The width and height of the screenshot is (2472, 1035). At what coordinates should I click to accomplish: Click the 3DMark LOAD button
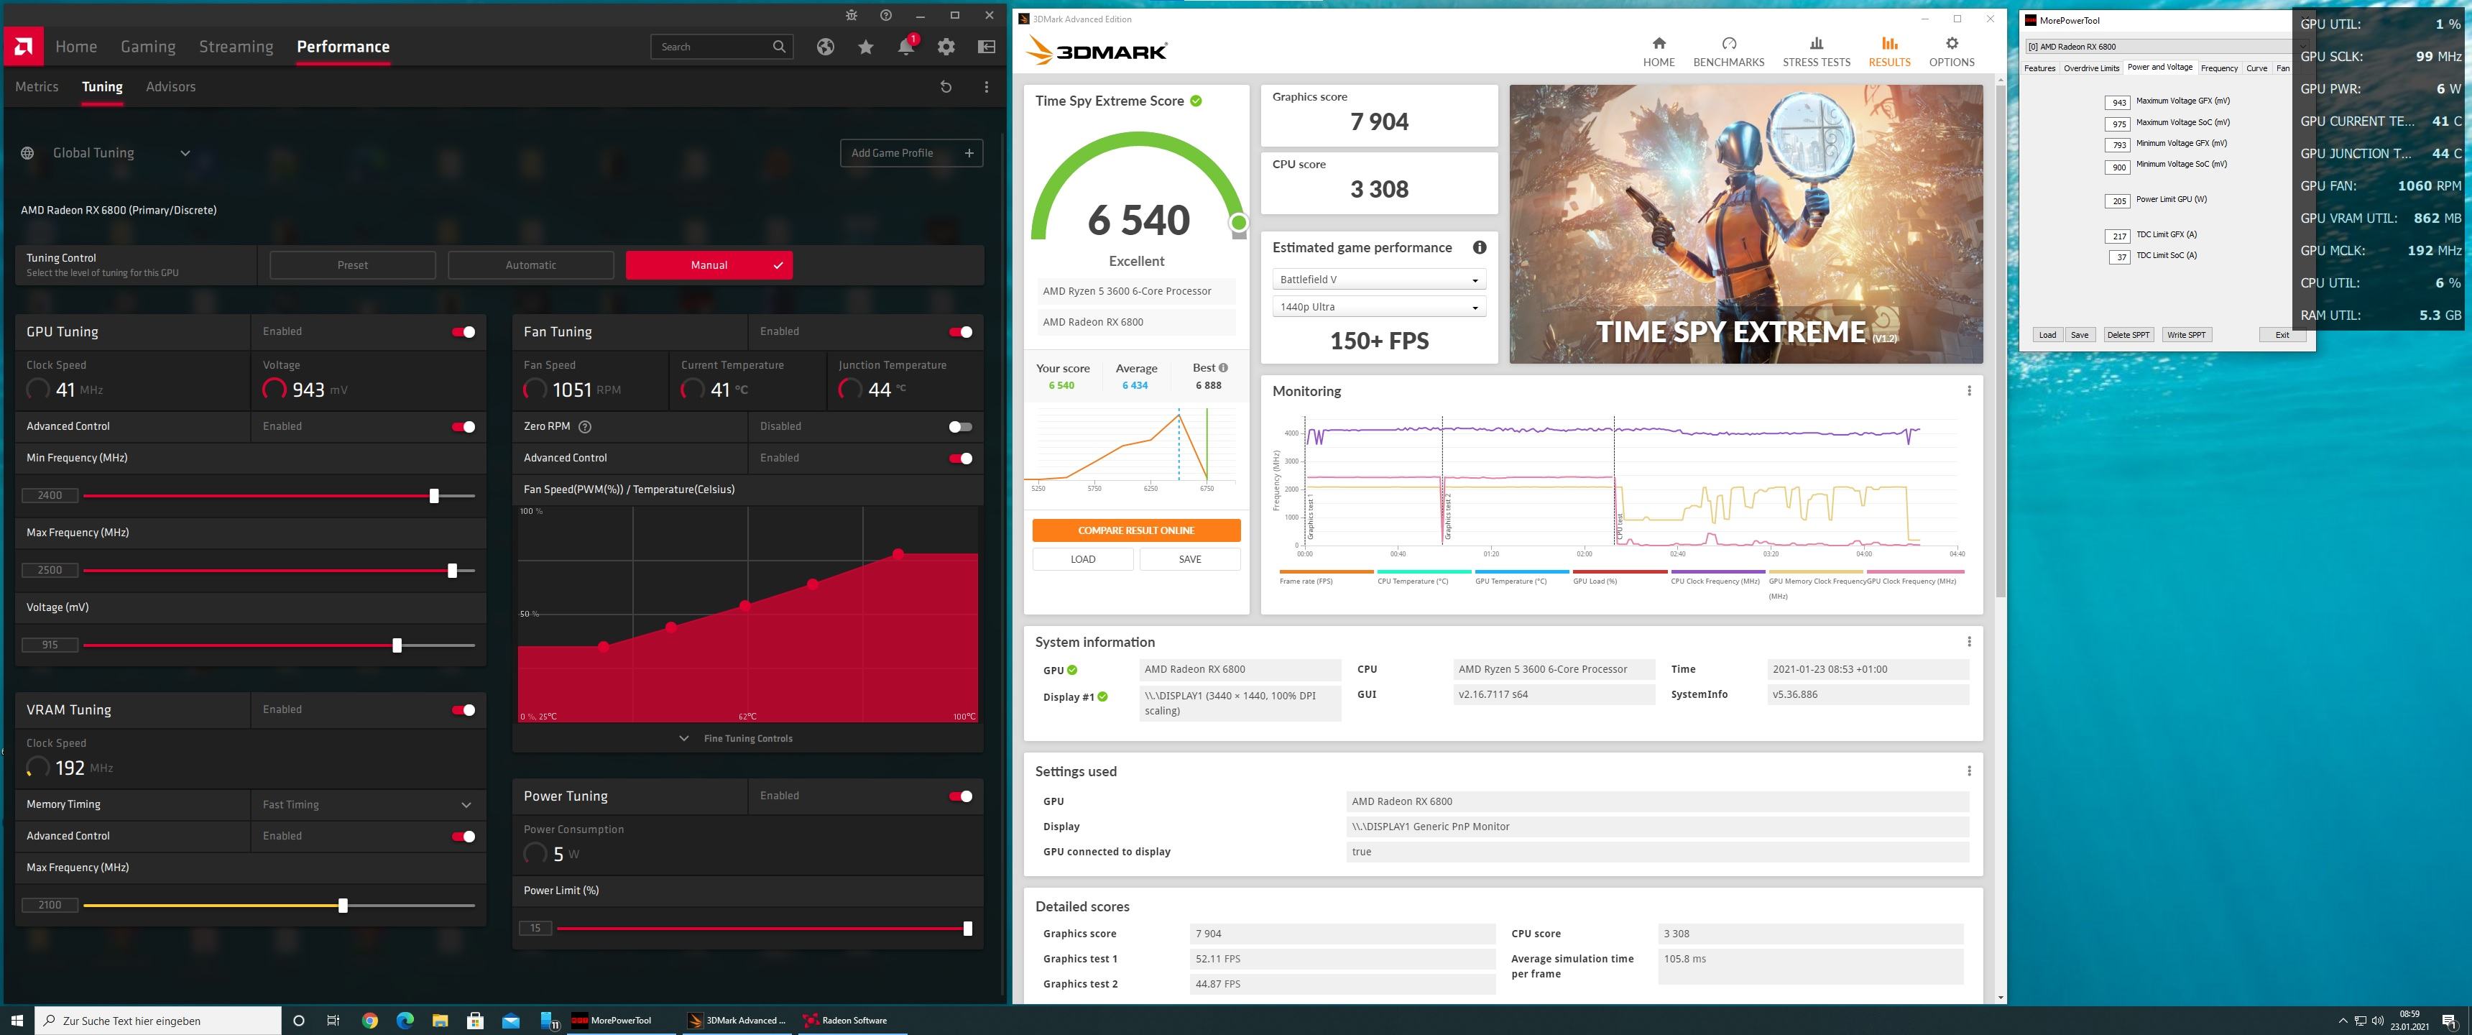1082,558
